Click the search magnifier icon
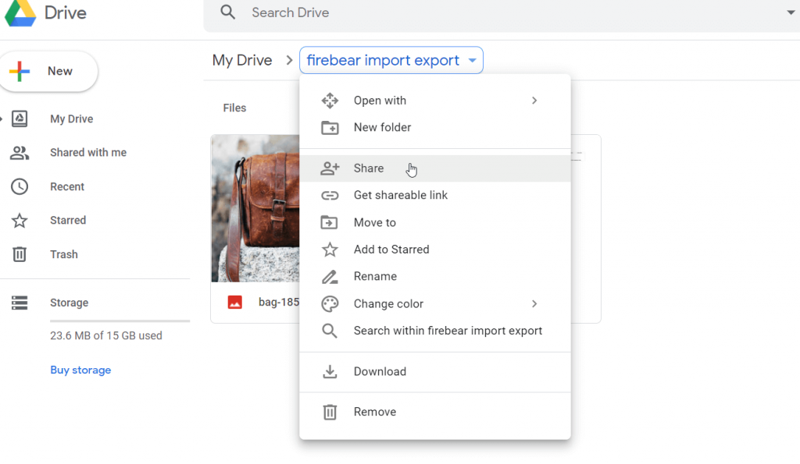Viewport: 800px width, 464px height. (227, 12)
